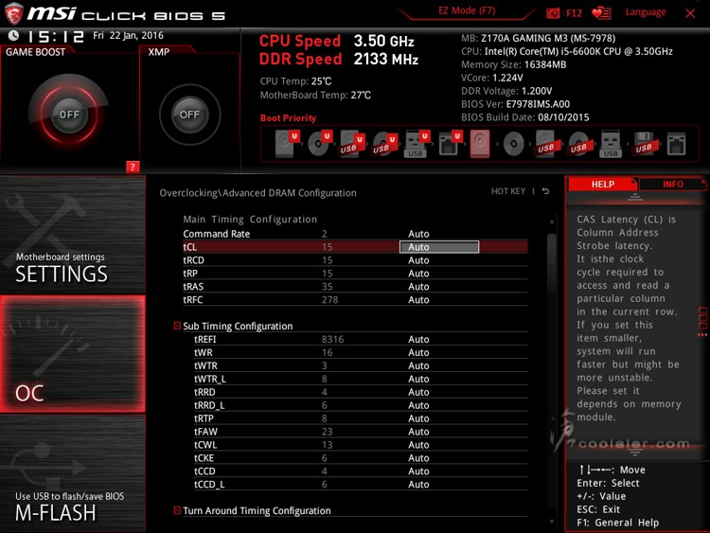Open favorites via the heart icon
Image resolution: width=710 pixels, height=533 pixels.
pyautogui.click(x=601, y=13)
